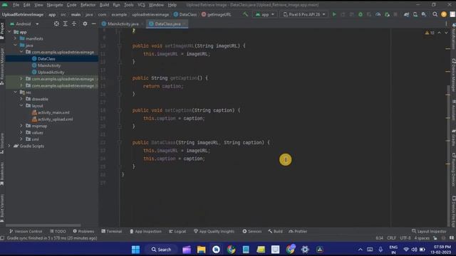Open the VCS menu
This screenshot has height=256, width=456.
(x=141, y=5)
